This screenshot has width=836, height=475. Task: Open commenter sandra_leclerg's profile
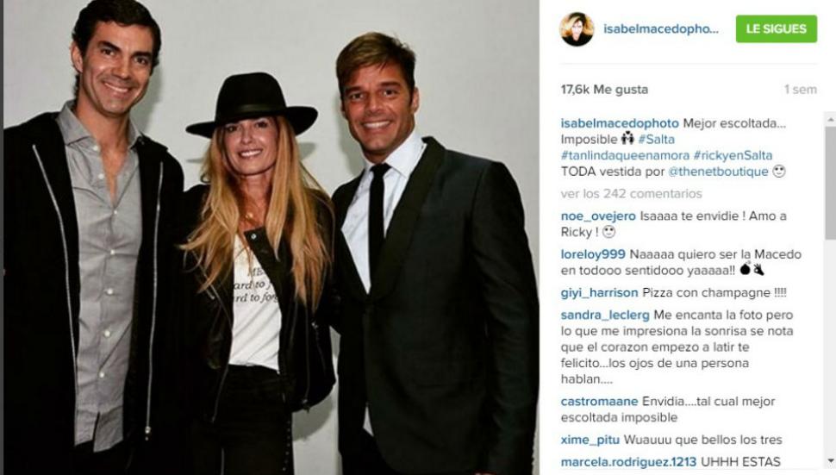tap(605, 315)
